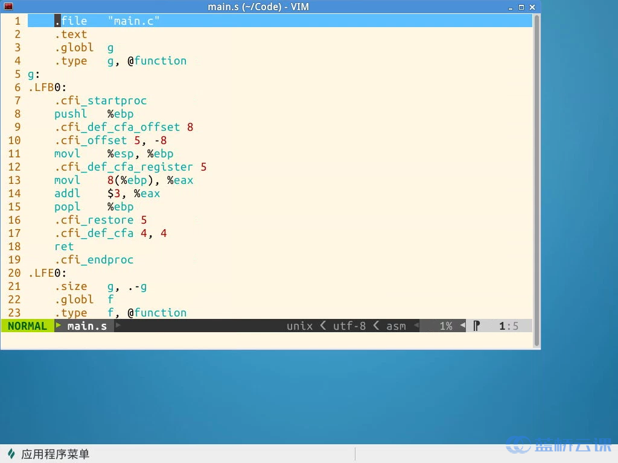The height and width of the screenshot is (463, 618).
Task: Click the line number symbol beside 1:5
Action: pos(477,326)
